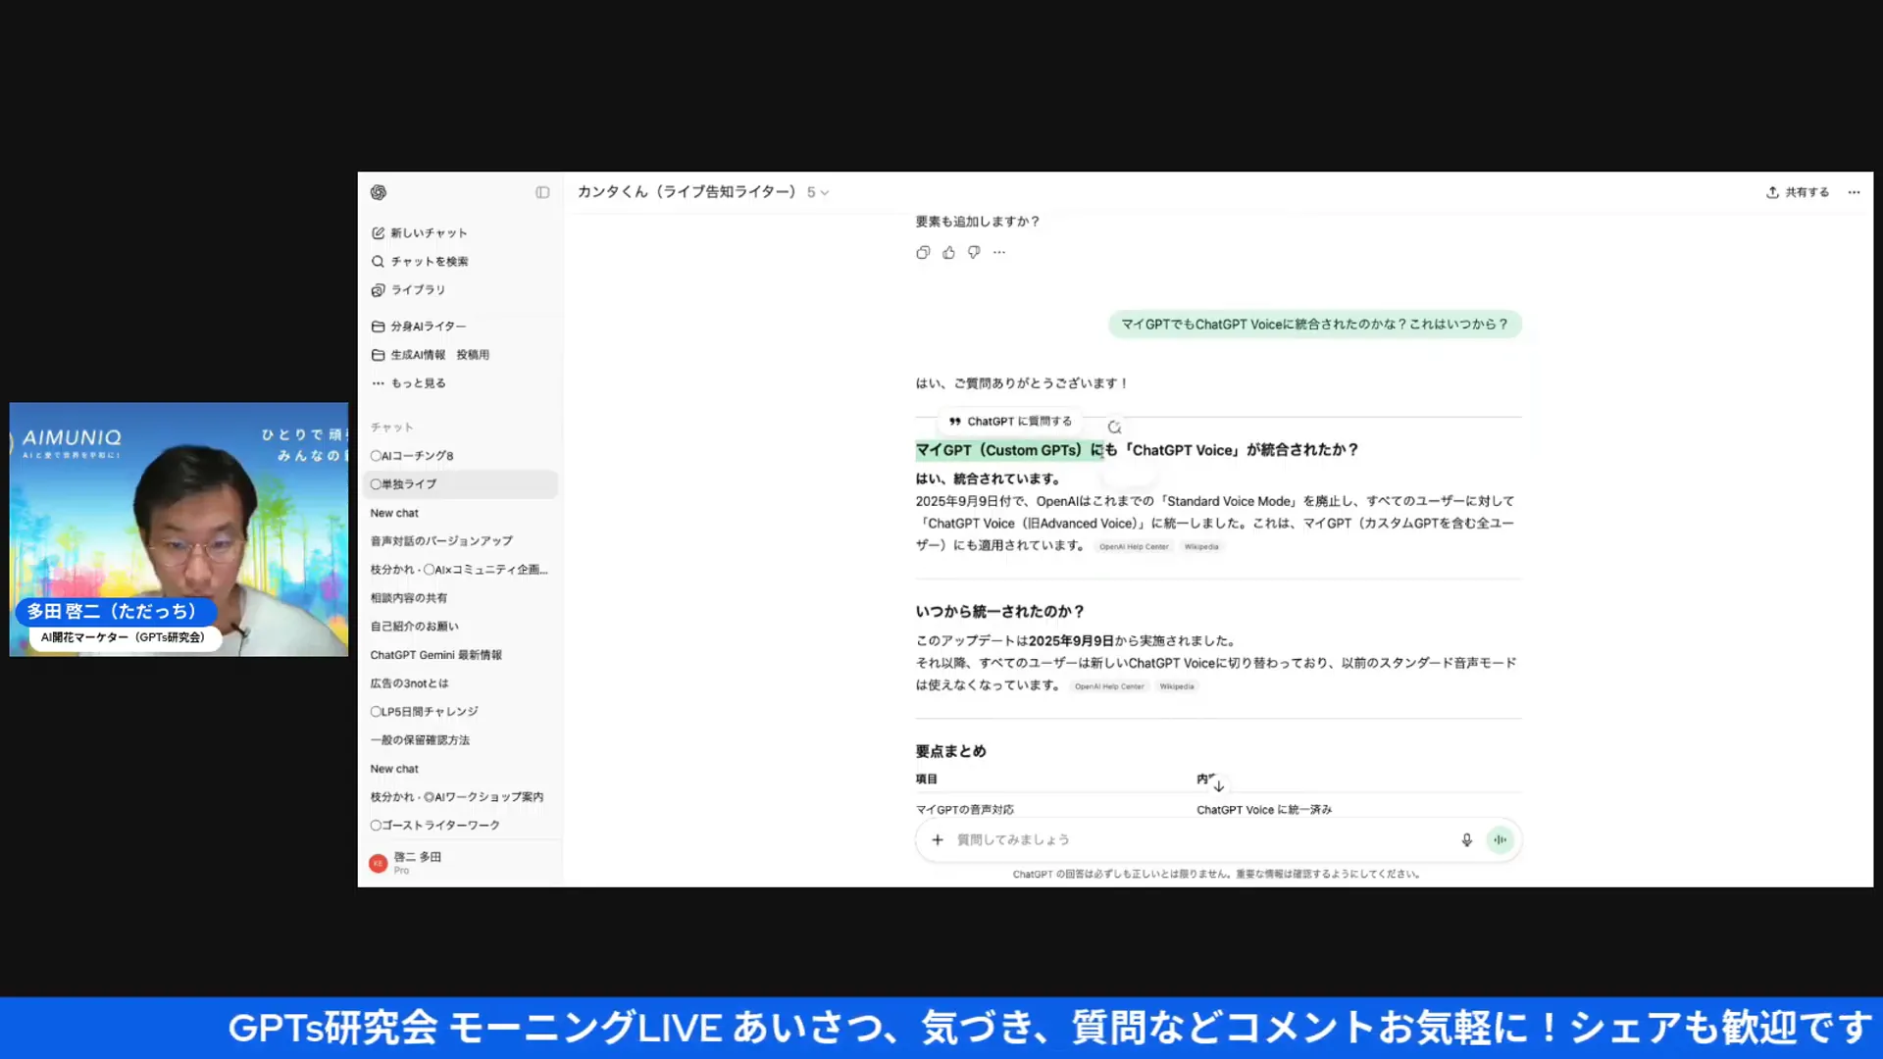Expand もっと見る in the sidebar

[409, 382]
